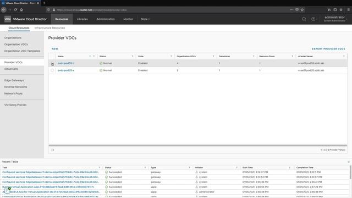Open the Resources menu
Image resolution: width=352 pixels, height=198 pixels.
(x=62, y=19)
